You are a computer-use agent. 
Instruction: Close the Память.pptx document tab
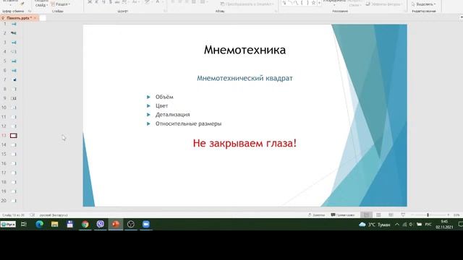tap(35, 18)
